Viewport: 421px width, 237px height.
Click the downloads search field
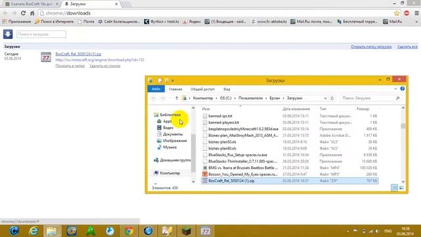[41, 34]
